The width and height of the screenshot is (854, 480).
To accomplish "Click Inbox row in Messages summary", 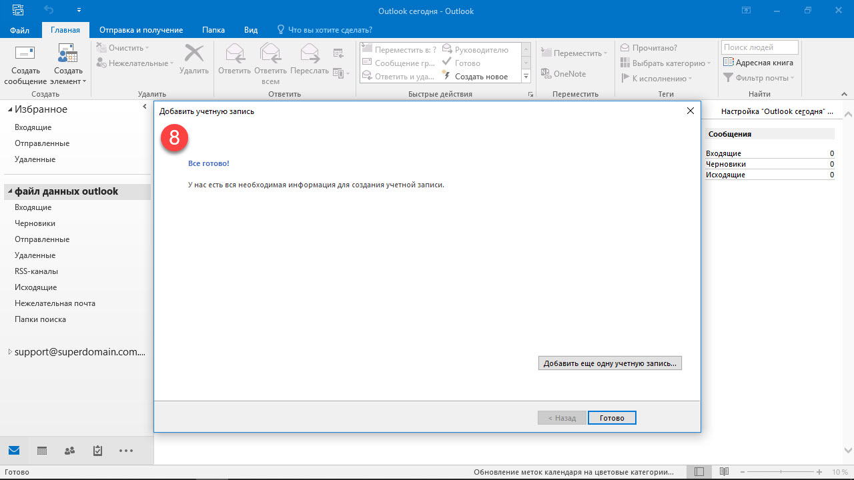I will coord(770,153).
